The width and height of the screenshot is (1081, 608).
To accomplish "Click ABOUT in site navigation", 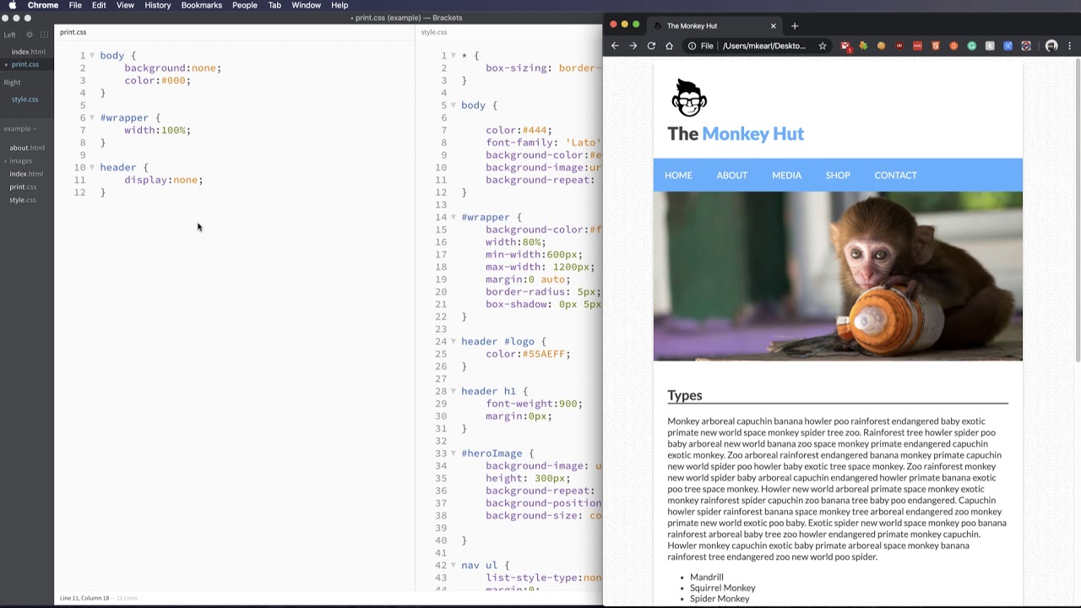I will point(732,175).
